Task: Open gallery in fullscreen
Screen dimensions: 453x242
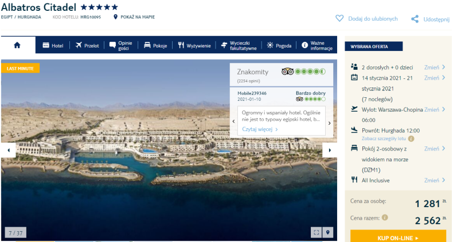Action: coord(317,232)
